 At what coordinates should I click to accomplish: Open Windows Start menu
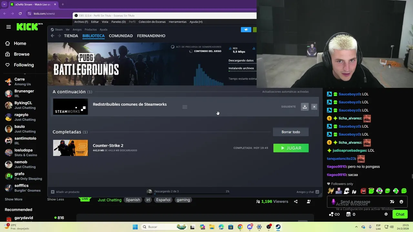point(135,227)
